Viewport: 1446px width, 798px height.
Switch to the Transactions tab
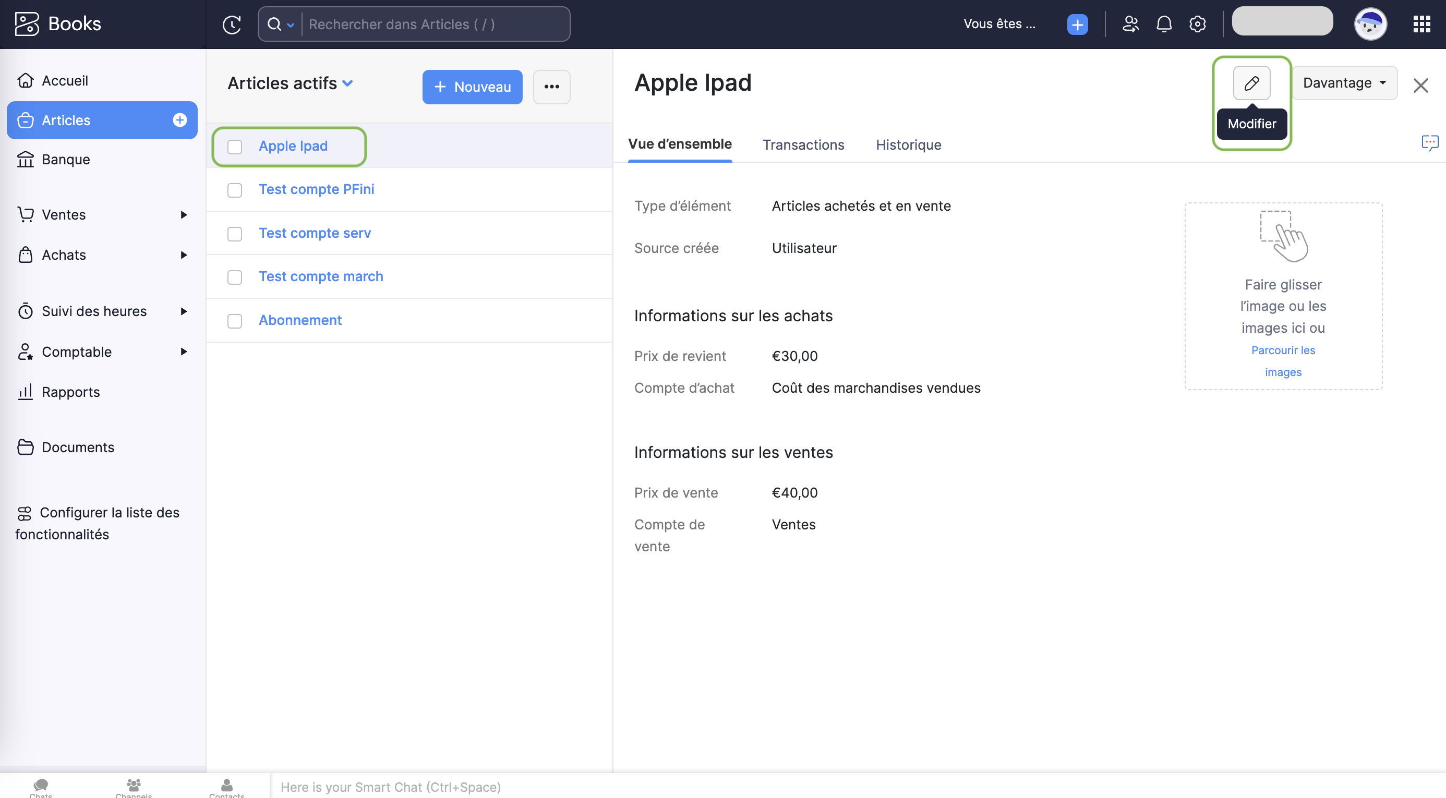tap(803, 145)
